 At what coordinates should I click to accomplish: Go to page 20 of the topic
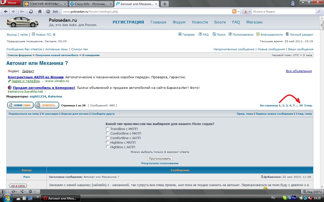[x=301, y=106]
